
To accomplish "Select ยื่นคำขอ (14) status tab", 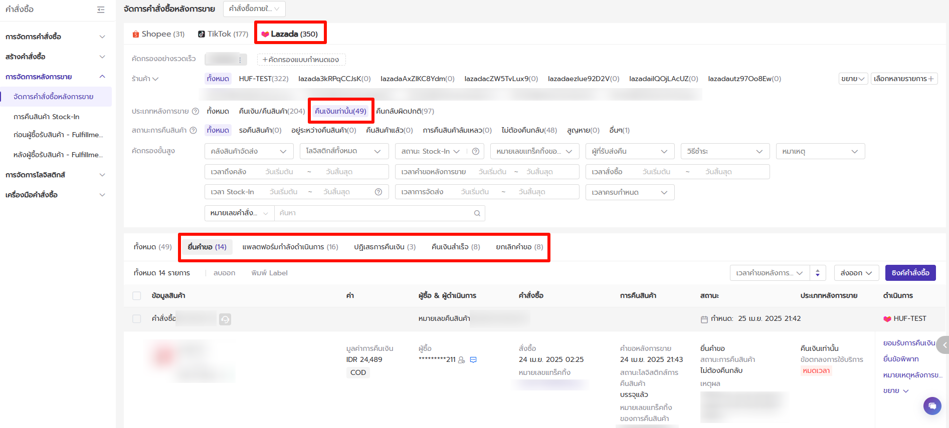I will (x=207, y=247).
